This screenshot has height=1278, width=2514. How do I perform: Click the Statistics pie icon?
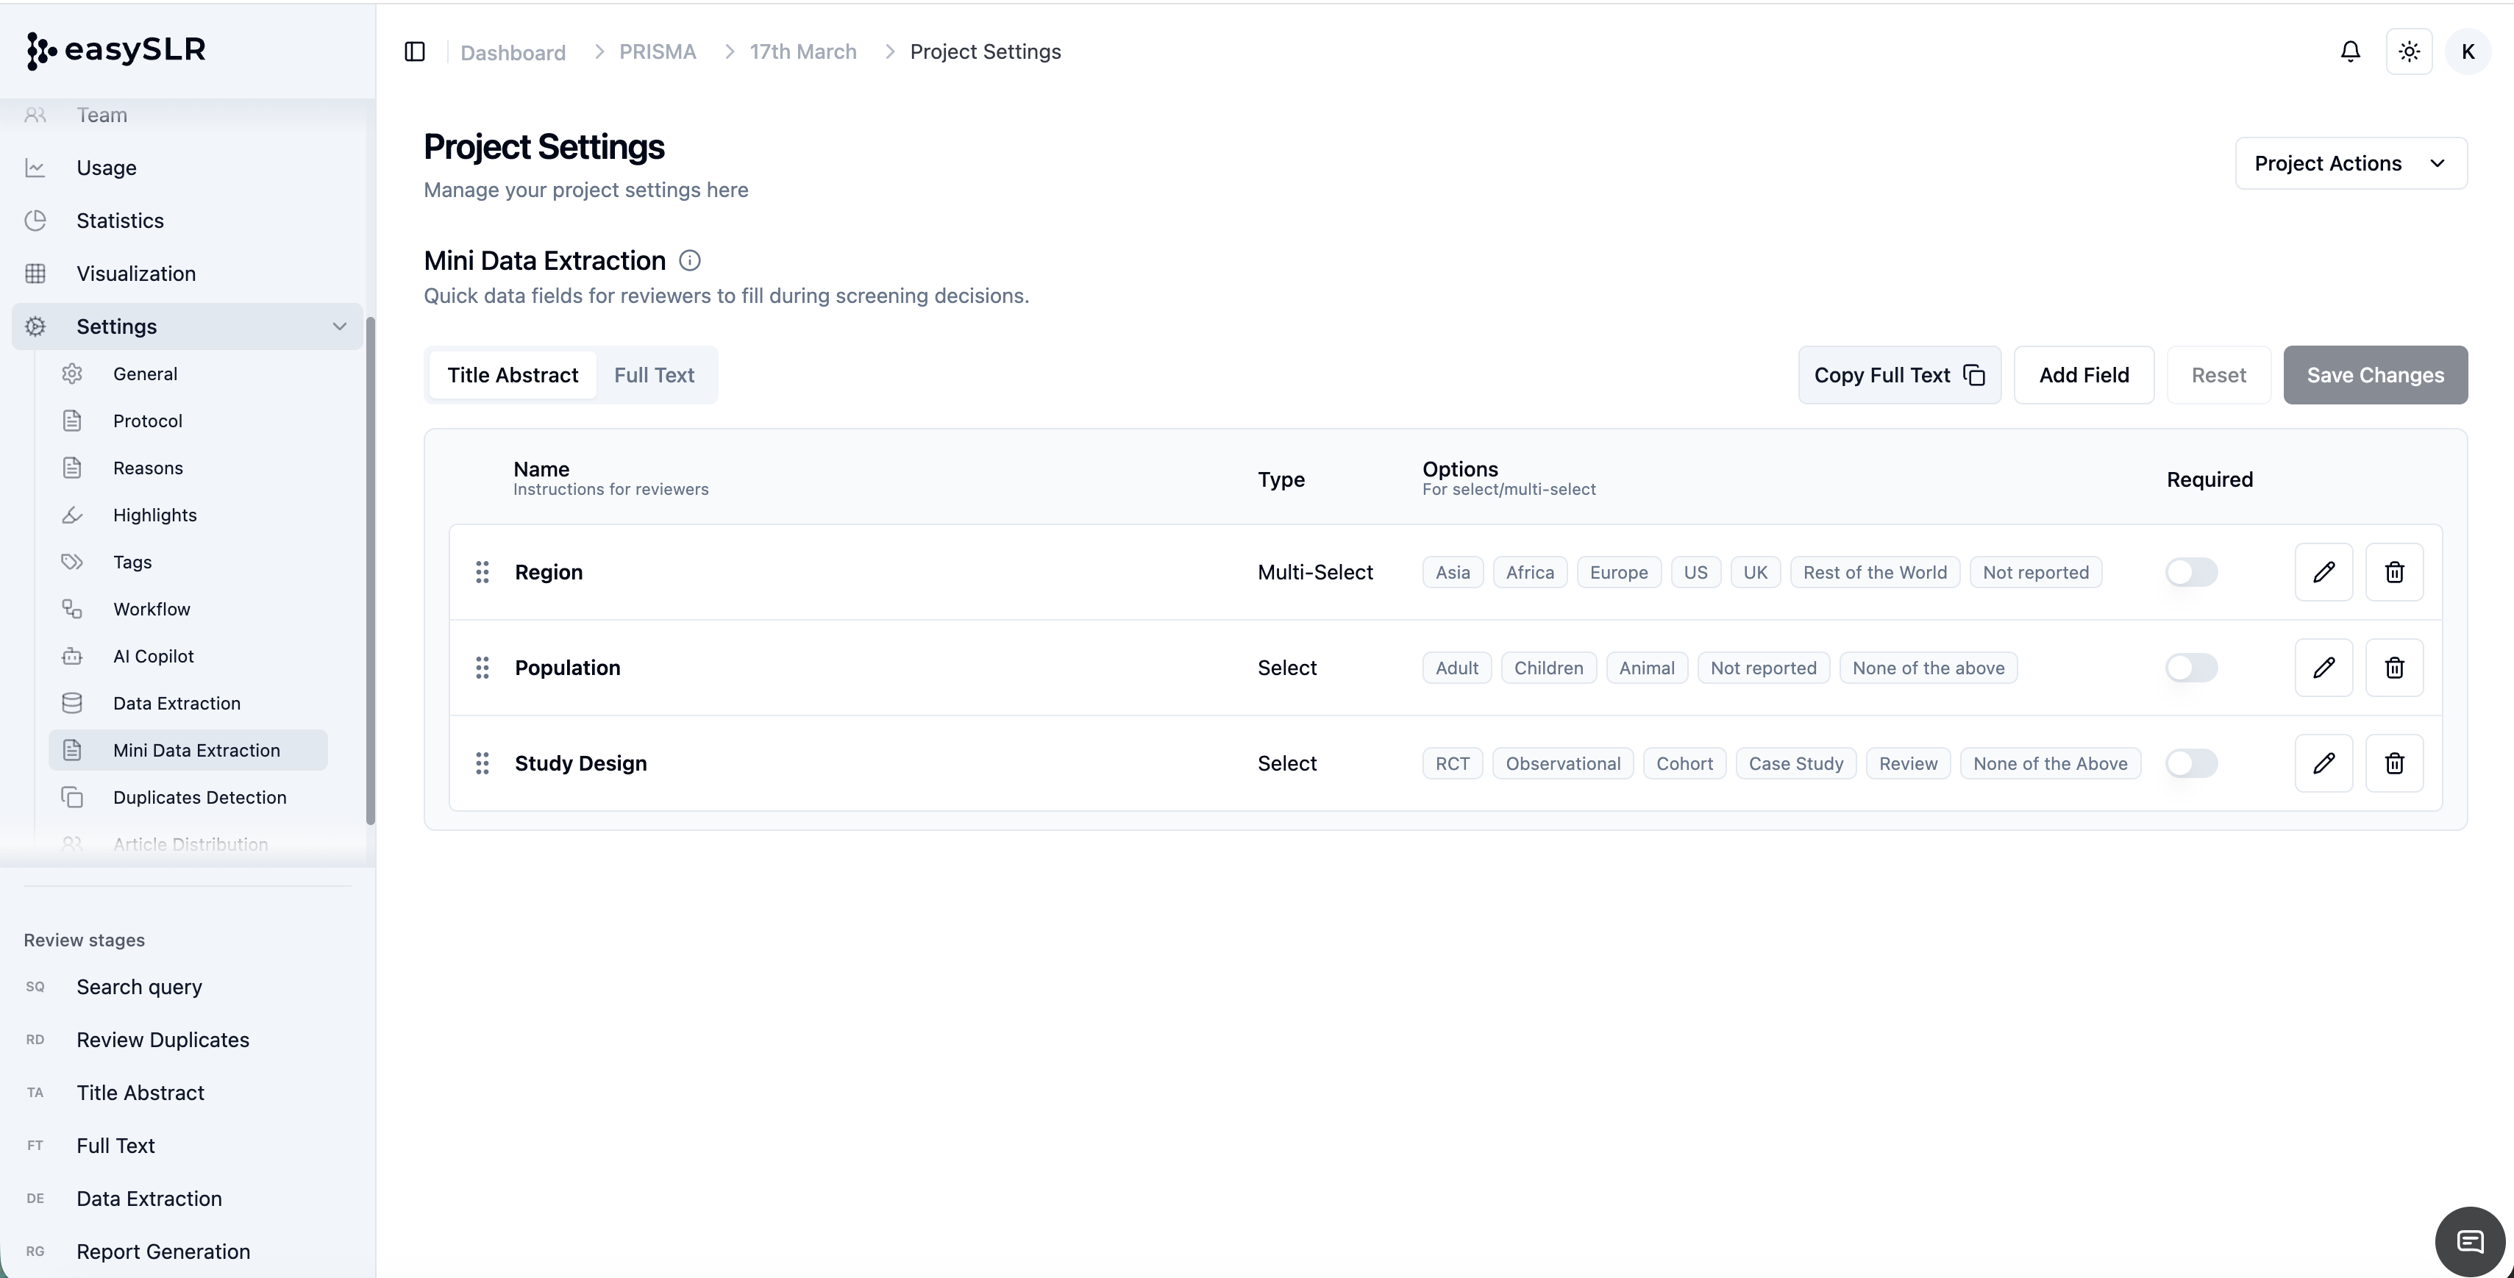[x=35, y=221]
